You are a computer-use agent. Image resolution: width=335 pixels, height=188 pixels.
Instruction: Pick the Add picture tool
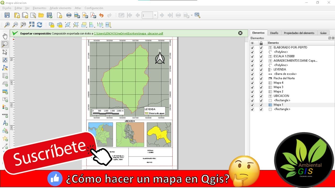(x=5, y=92)
